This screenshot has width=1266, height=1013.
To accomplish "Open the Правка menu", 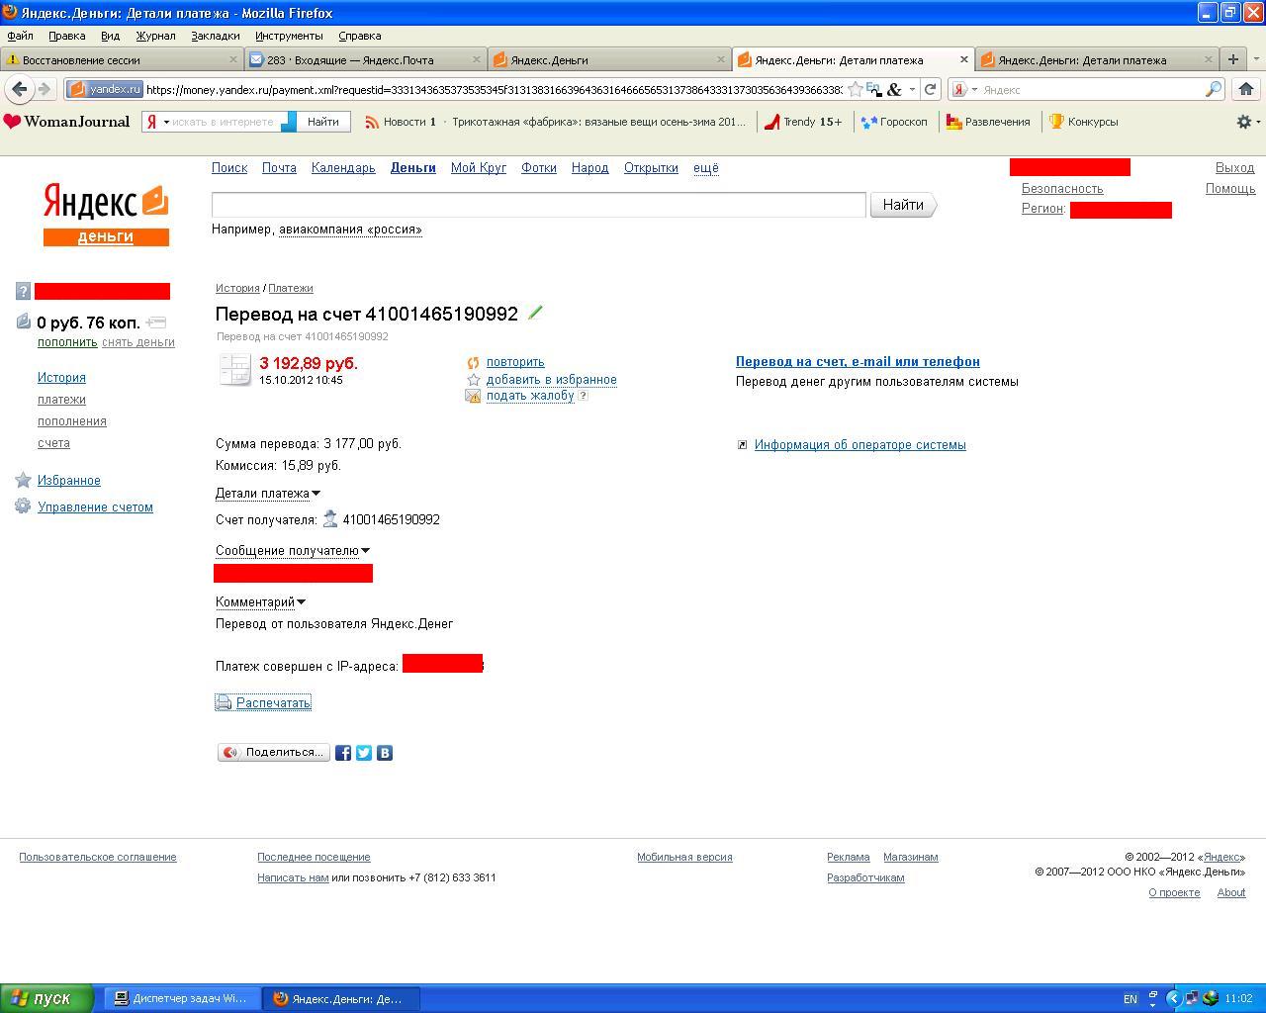I will pos(66,36).
